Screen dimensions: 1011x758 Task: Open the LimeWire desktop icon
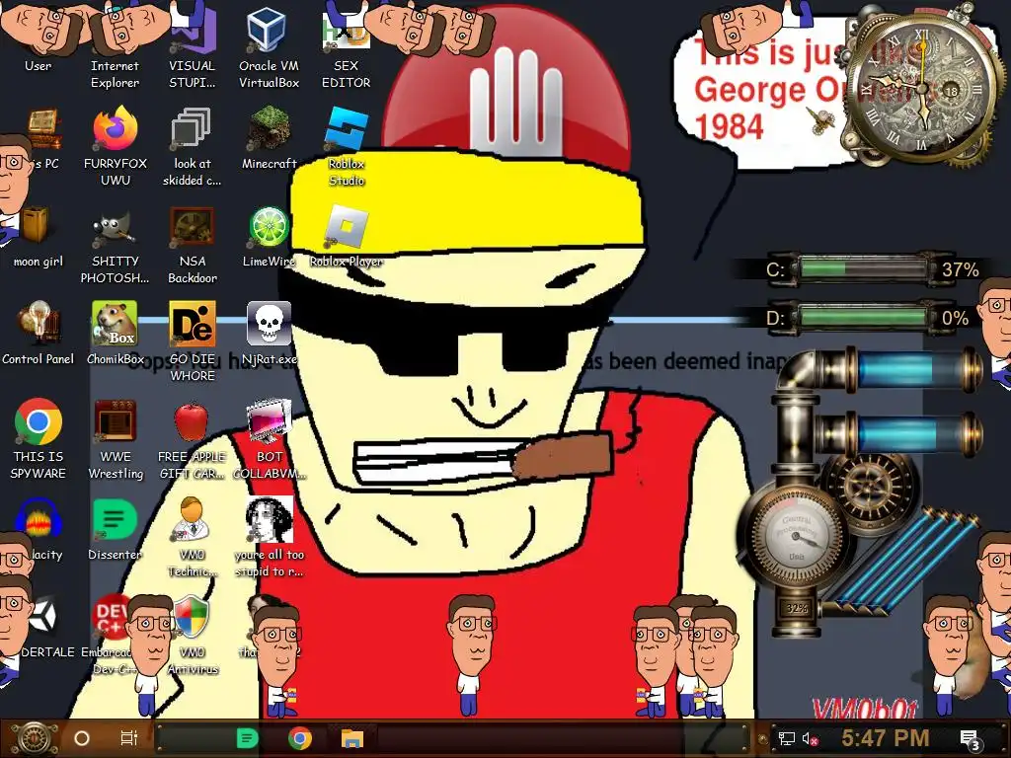(269, 235)
